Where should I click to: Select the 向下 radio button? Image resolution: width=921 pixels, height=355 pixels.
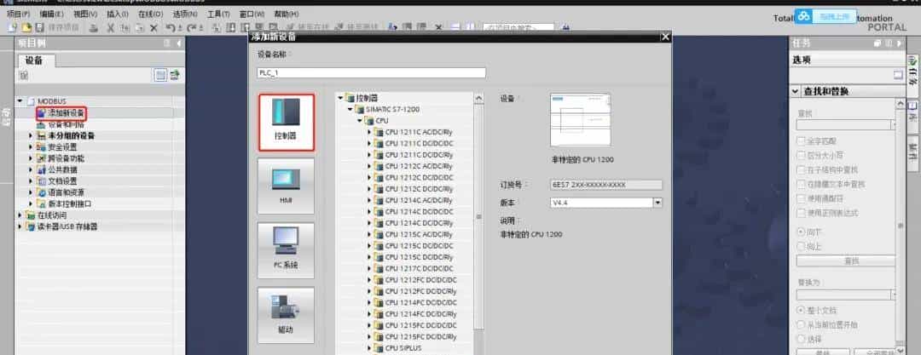pos(800,232)
